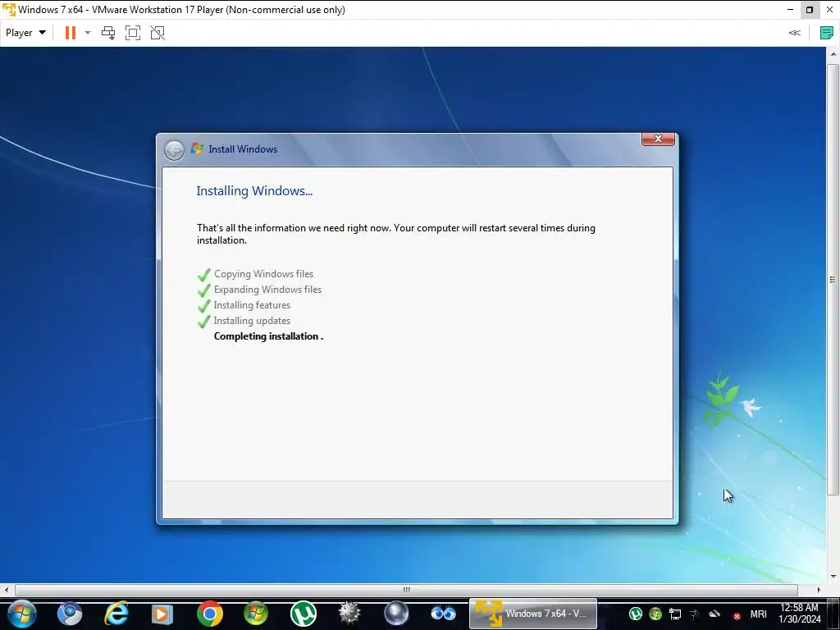Image resolution: width=840 pixels, height=630 pixels.
Task: Open the media player taskbar icon
Action: (x=162, y=614)
